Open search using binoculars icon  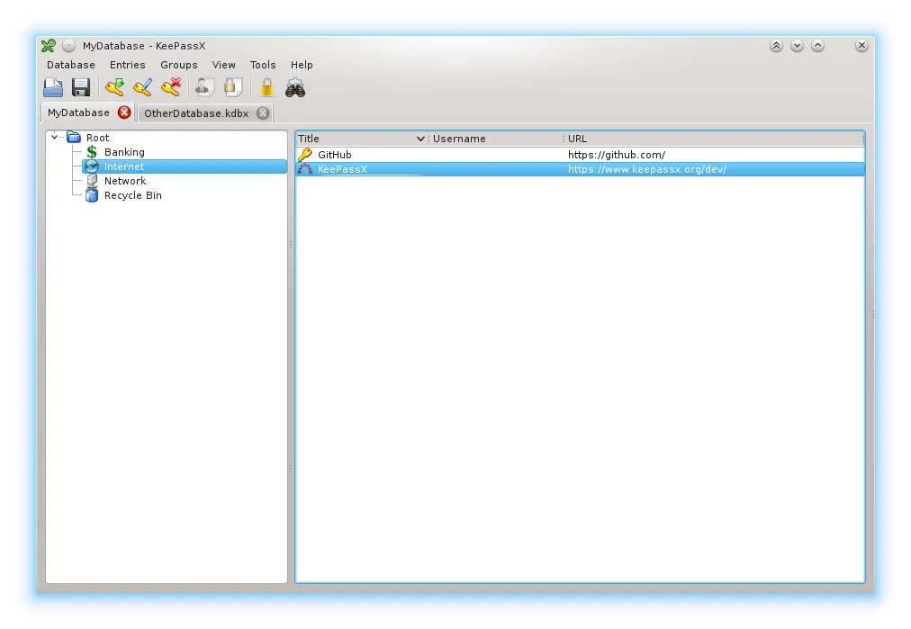click(x=295, y=87)
